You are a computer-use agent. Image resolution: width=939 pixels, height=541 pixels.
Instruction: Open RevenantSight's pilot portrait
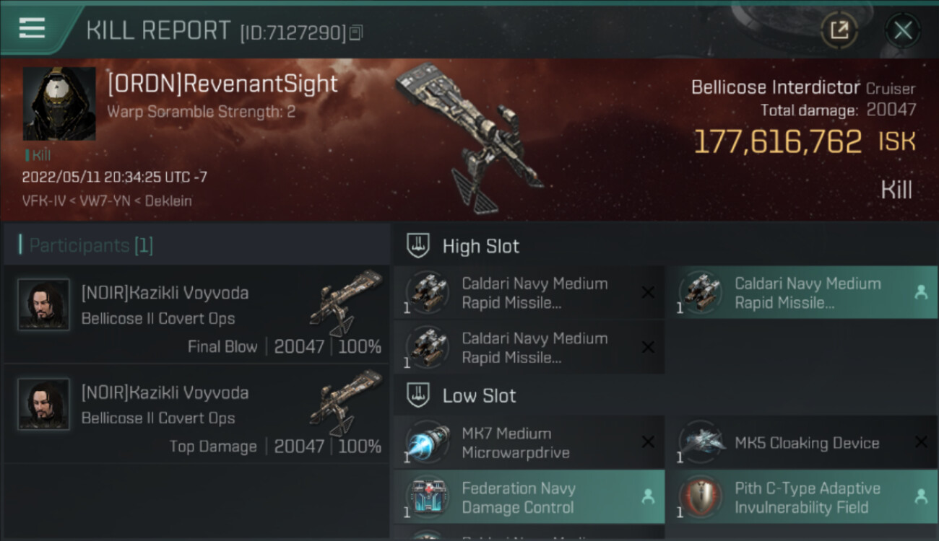pyautogui.click(x=59, y=103)
